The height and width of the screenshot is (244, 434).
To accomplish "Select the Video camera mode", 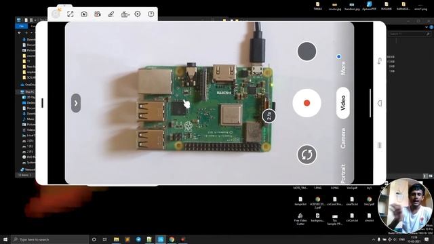I will coord(343,103).
